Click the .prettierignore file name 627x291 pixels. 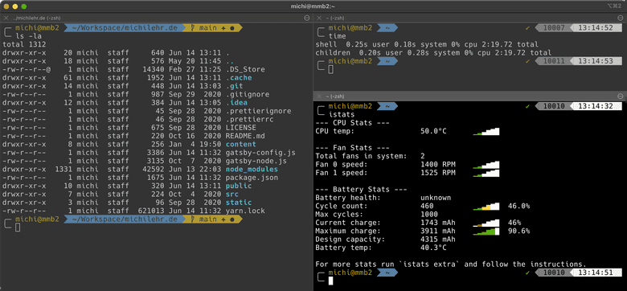coord(258,111)
